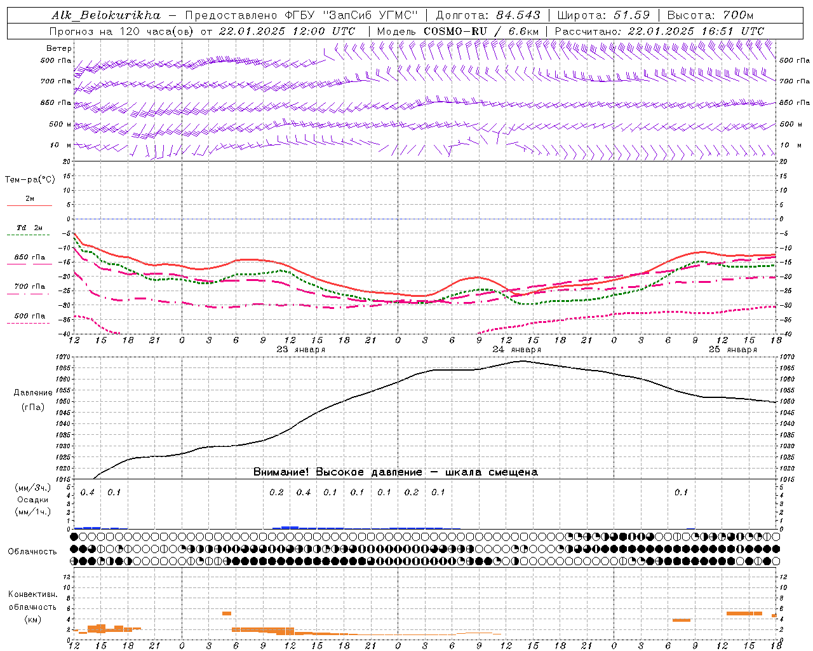
Task: Click the "Td 2м" dew point legend entry
Action: 29,228
